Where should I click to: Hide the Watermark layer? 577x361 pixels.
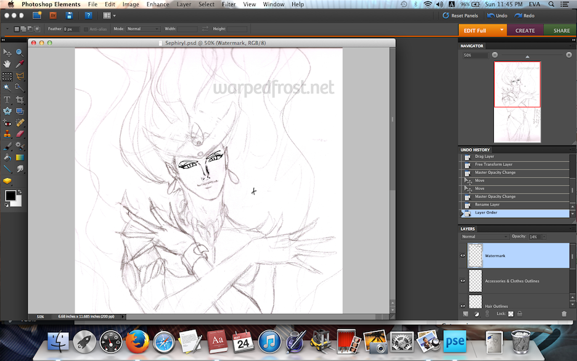point(463,255)
